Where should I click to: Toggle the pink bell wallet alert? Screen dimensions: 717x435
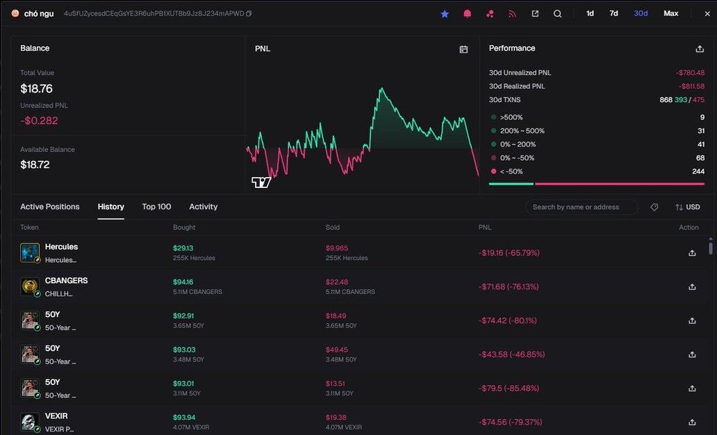tap(468, 14)
